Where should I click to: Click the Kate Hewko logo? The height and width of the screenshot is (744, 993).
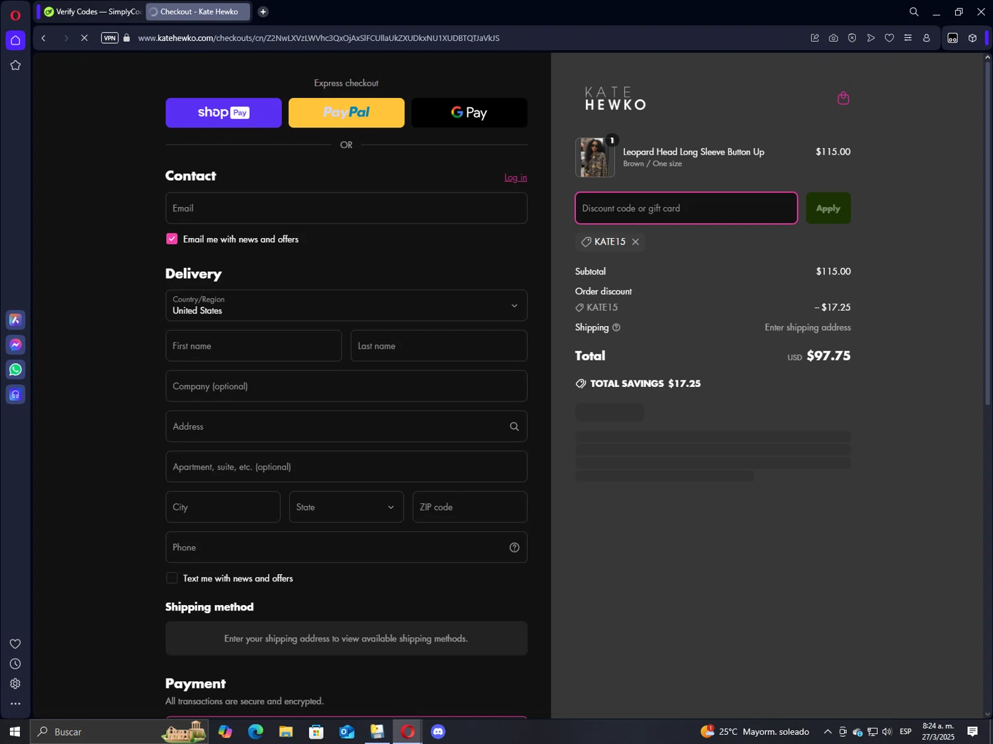pyautogui.click(x=615, y=99)
